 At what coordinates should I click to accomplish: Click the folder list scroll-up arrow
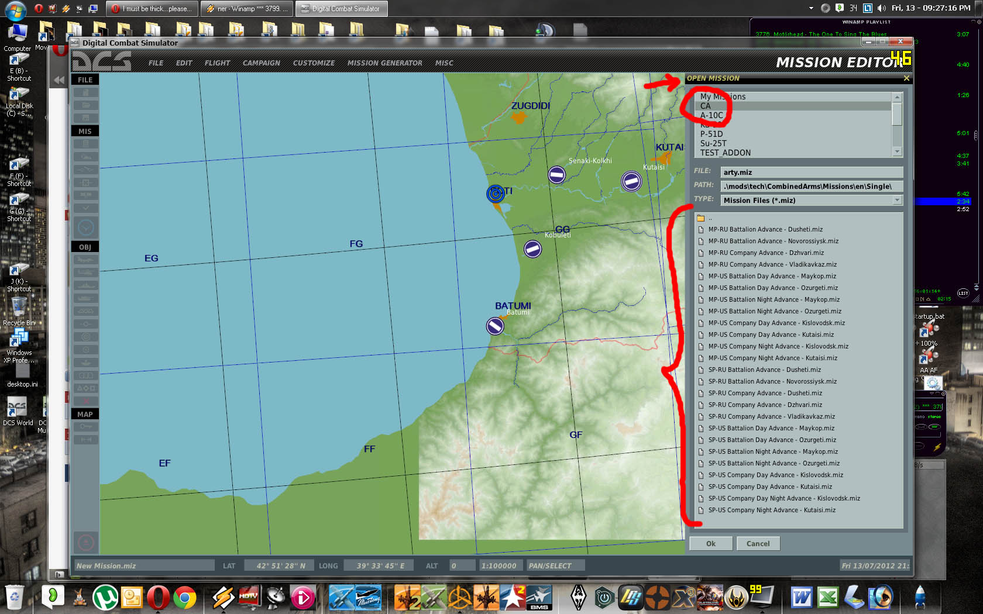(x=897, y=96)
